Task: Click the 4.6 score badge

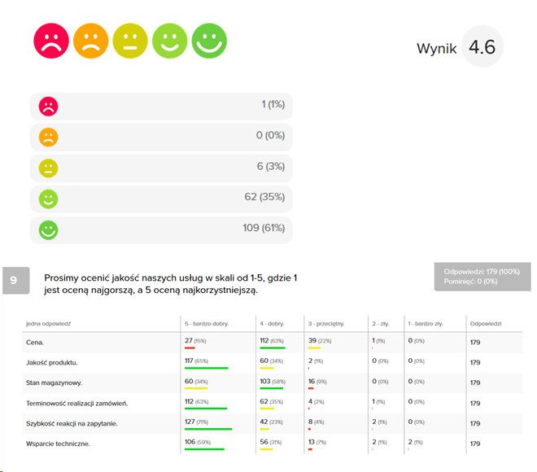Action: pyautogui.click(x=482, y=47)
